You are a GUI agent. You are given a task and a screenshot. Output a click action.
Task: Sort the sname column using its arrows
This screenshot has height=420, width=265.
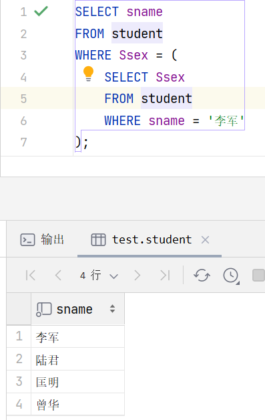coord(112,309)
